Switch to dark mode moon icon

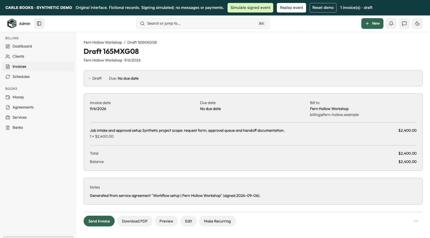coord(417,24)
